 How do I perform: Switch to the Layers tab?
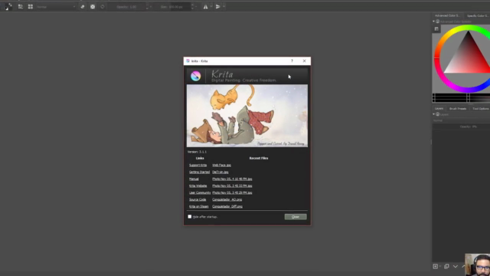[x=439, y=109]
